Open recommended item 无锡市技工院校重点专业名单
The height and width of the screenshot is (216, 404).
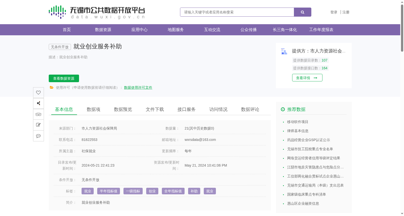pyautogui.click(x=310, y=149)
